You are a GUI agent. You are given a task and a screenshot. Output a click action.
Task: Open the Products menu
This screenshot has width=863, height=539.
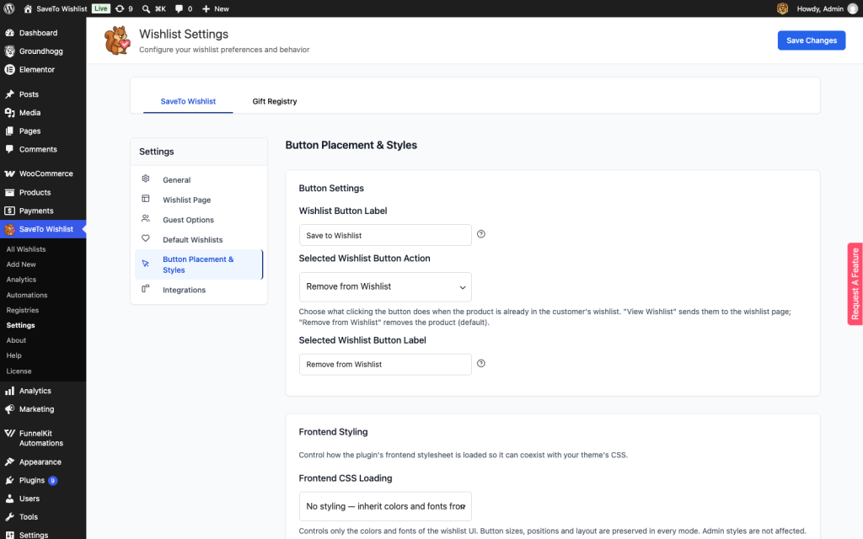(43, 193)
